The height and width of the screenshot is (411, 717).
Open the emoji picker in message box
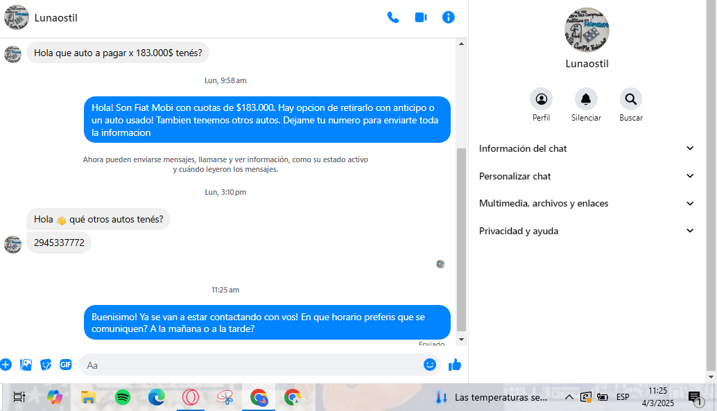tap(429, 365)
